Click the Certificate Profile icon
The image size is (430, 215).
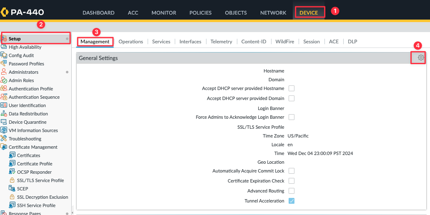coord(12,164)
